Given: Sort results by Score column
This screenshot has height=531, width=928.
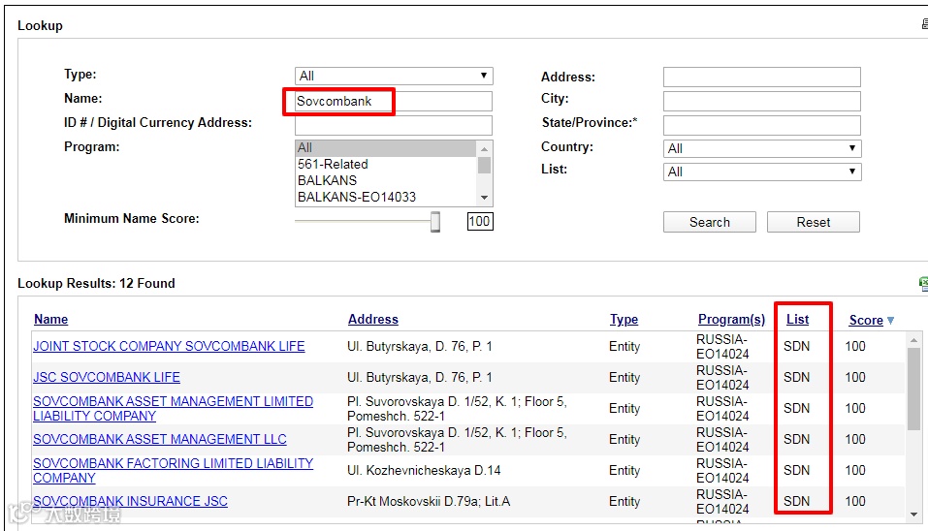Looking at the screenshot, I should pyautogui.click(x=866, y=320).
